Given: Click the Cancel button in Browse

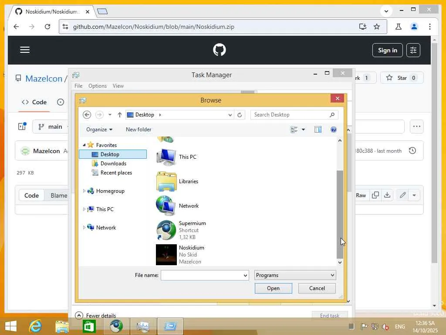Looking at the screenshot, I should (x=317, y=288).
